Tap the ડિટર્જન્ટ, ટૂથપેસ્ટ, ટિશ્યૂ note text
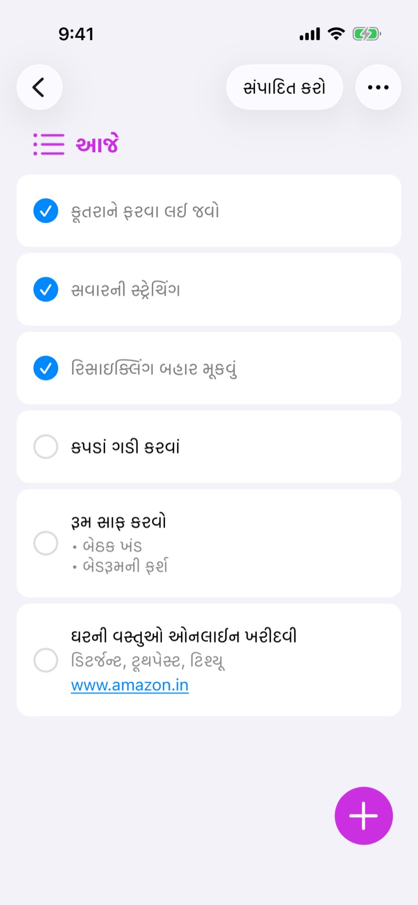The width and height of the screenshot is (418, 905). click(148, 661)
